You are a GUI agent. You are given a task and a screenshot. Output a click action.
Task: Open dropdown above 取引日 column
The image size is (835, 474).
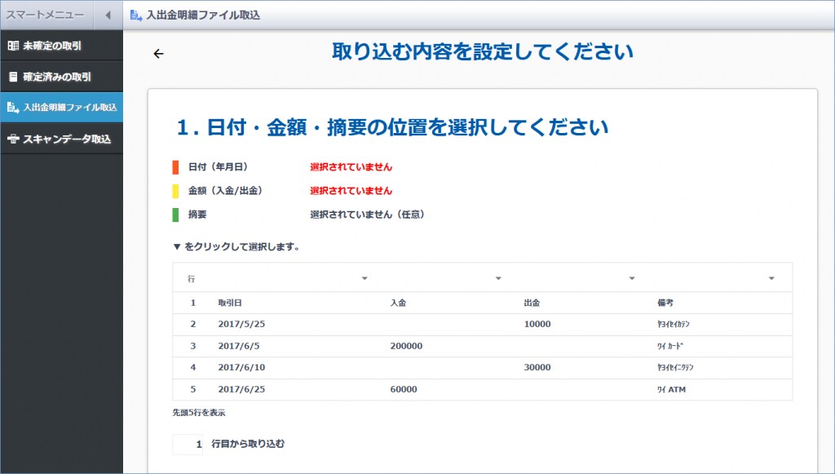click(x=364, y=278)
